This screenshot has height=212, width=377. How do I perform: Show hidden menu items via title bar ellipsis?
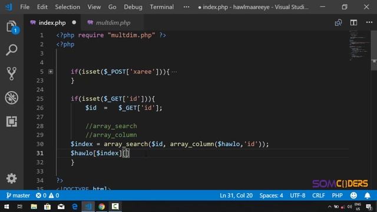(x=186, y=7)
